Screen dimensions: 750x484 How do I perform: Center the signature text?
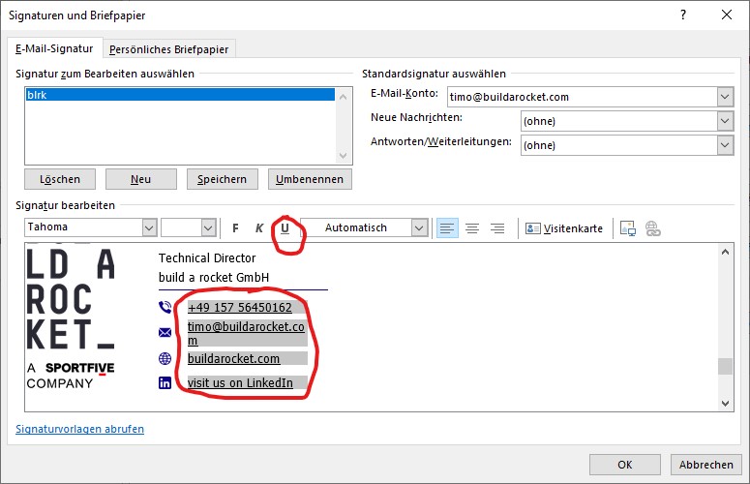click(472, 228)
